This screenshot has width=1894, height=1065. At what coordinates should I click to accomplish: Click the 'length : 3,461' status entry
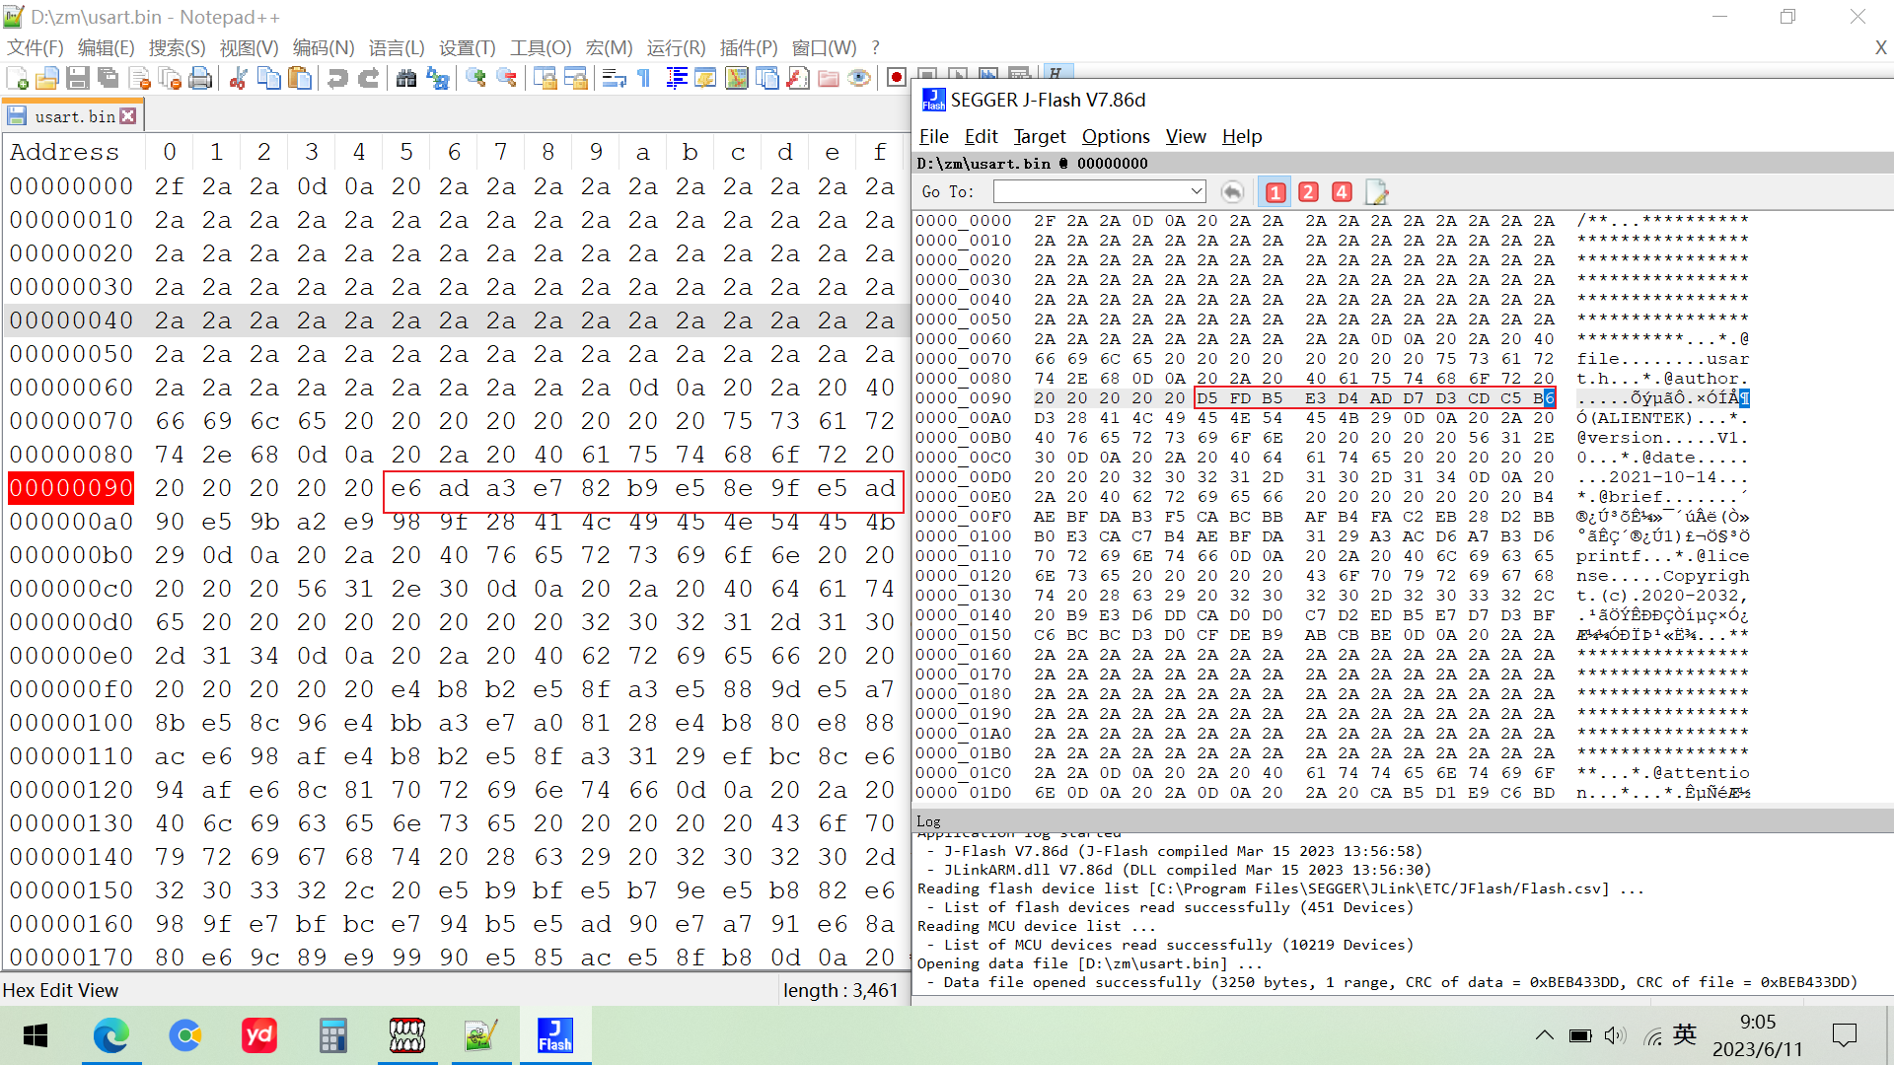click(x=840, y=990)
